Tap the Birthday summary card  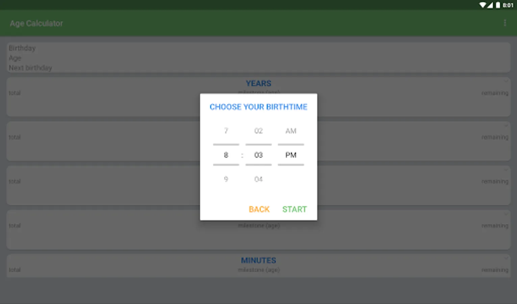click(258, 57)
